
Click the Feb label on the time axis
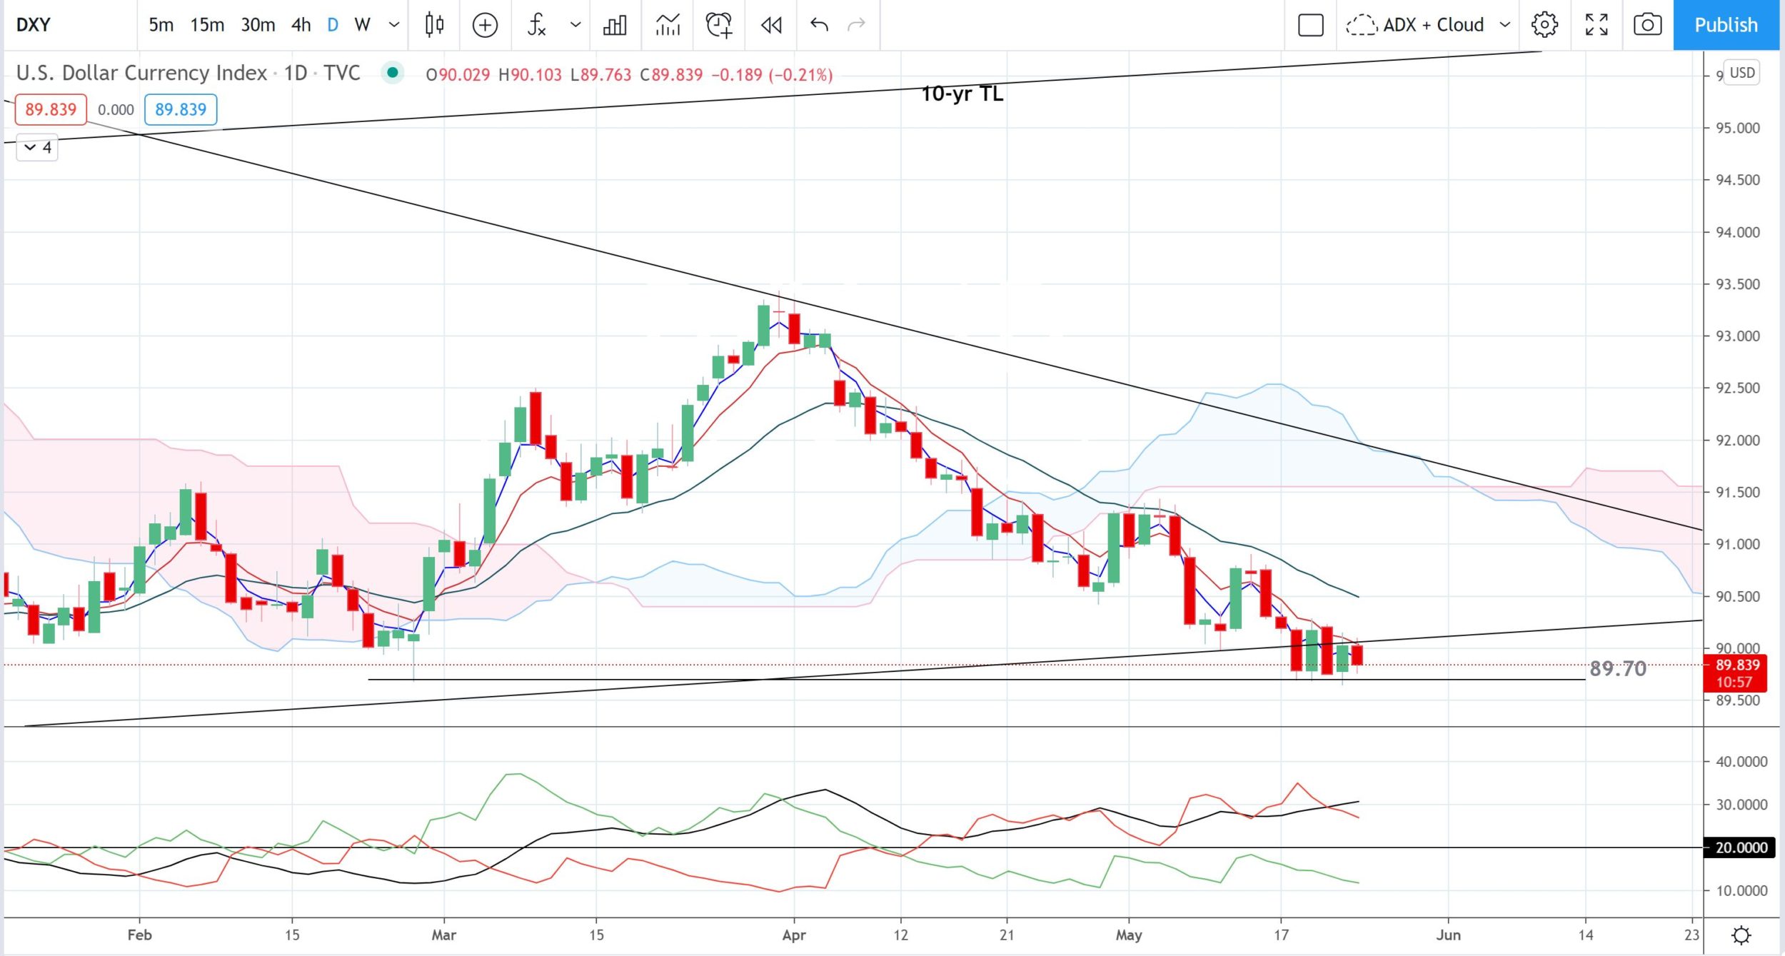(139, 935)
